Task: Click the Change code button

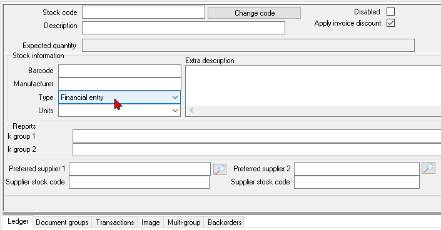Action: tap(254, 13)
